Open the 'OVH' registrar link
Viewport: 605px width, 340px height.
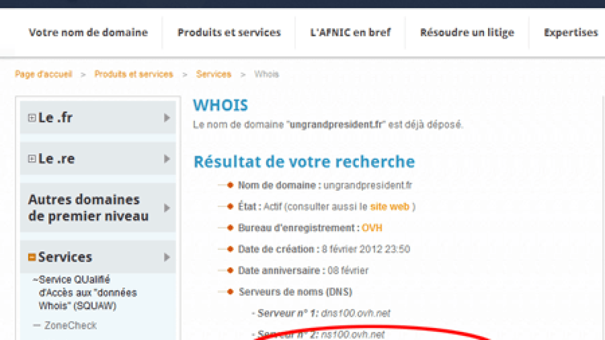[372, 228]
